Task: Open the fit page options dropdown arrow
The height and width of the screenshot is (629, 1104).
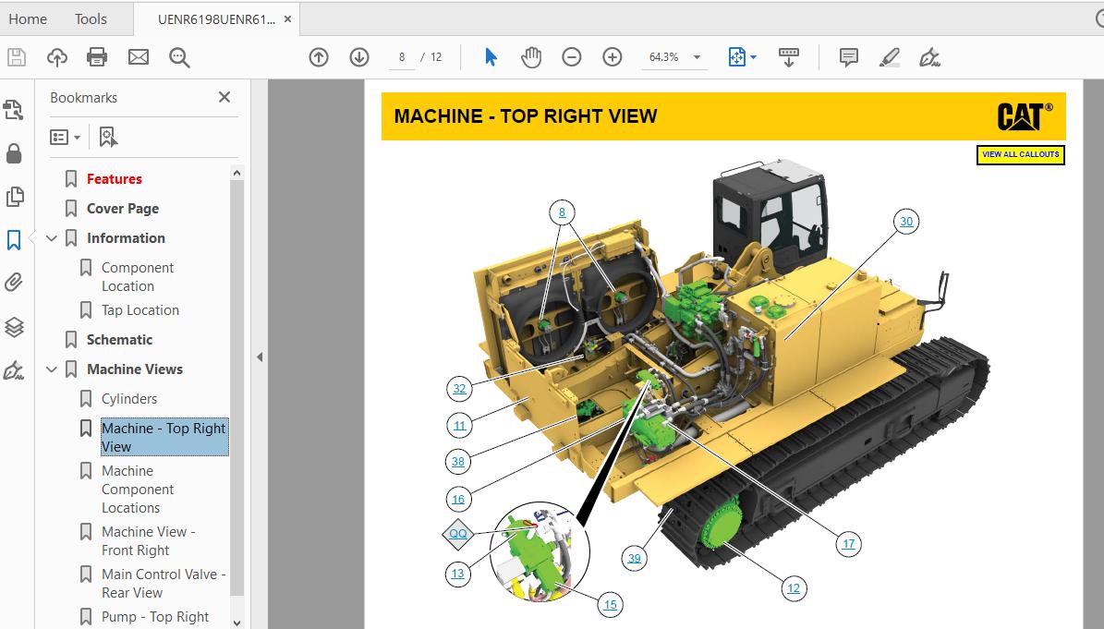Action: click(x=753, y=57)
